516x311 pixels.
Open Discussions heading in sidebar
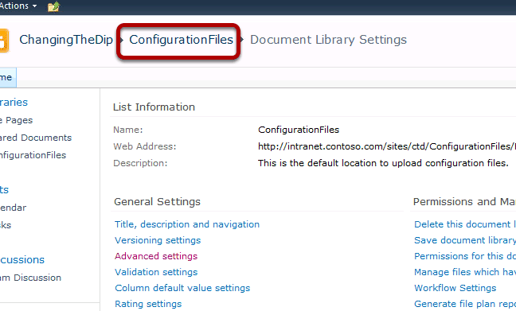pos(22,260)
